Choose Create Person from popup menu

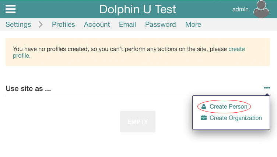[228, 106]
